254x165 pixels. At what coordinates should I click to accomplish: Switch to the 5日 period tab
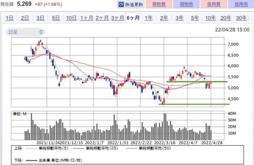[x=56, y=18]
